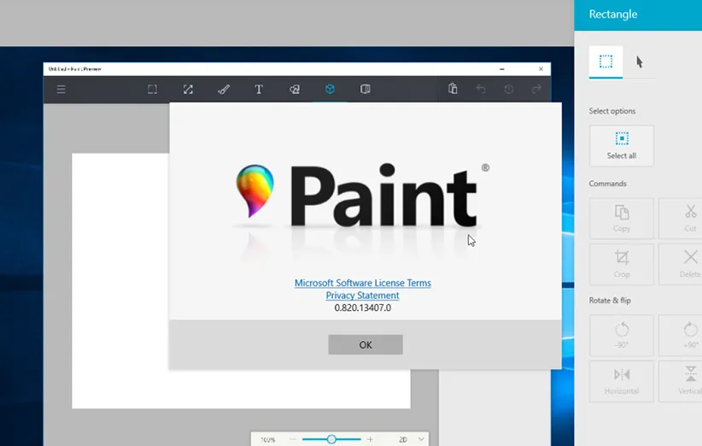Select the Text tool icon
Viewport: 702px width, 446px height.
(x=259, y=89)
